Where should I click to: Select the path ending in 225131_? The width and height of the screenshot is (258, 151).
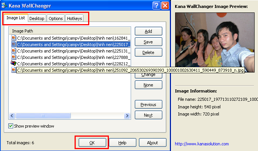(73, 51)
